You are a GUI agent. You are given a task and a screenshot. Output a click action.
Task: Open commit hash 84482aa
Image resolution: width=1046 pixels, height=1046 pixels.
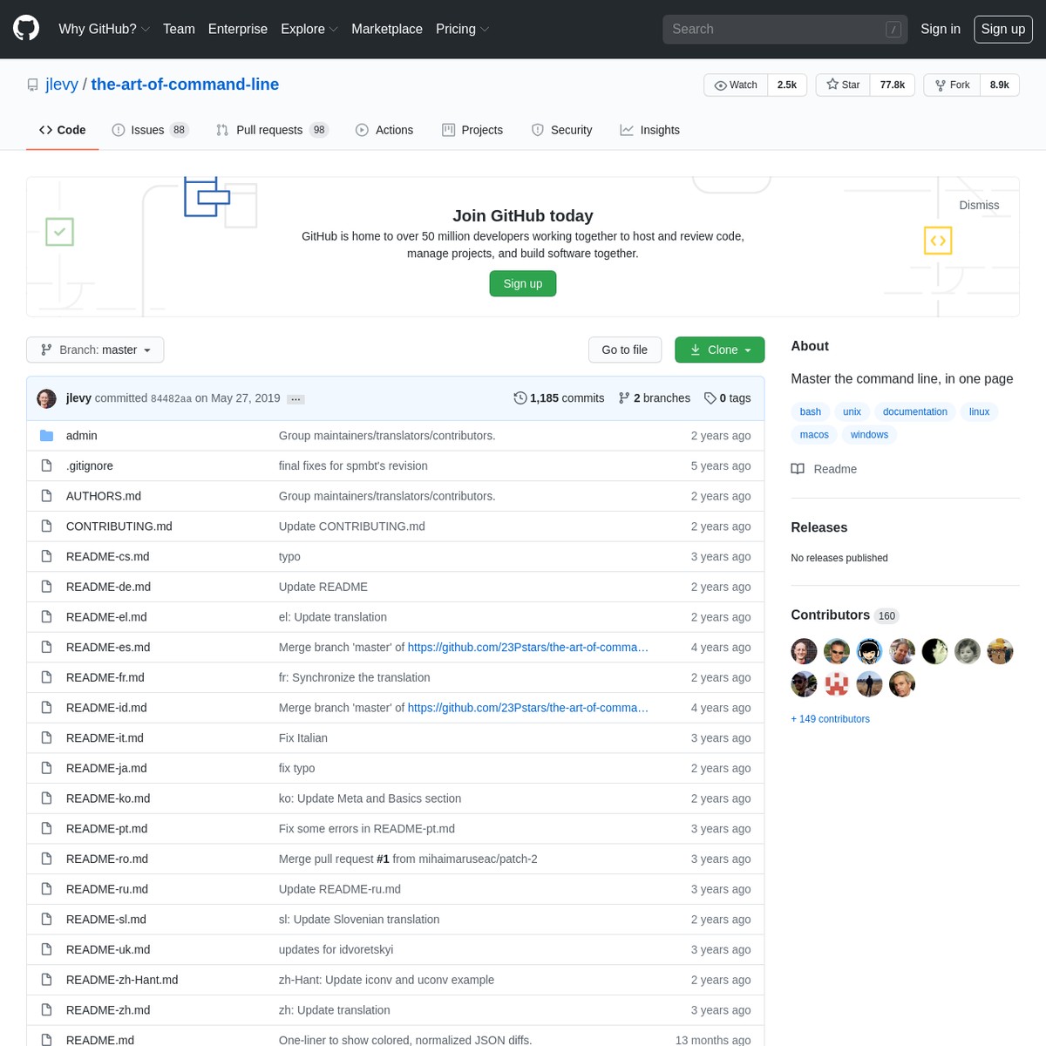[x=171, y=398]
